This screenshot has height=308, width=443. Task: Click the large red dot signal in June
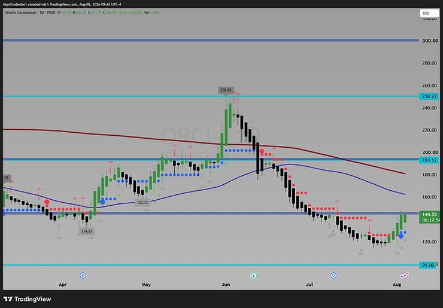click(x=262, y=152)
